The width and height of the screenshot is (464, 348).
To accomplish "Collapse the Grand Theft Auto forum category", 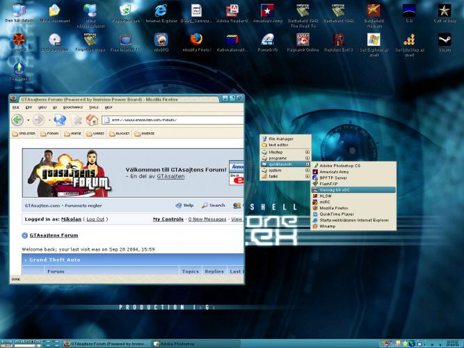I will coord(26,260).
